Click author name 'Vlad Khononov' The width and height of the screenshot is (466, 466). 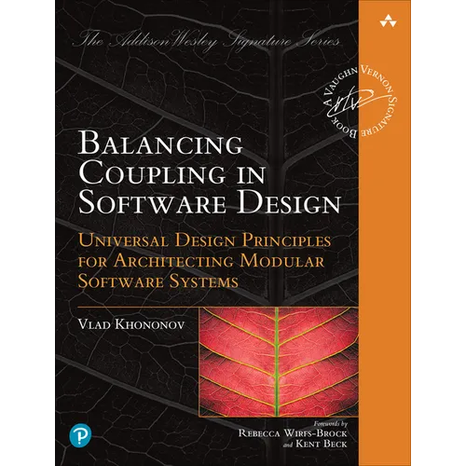pyautogui.click(x=131, y=324)
